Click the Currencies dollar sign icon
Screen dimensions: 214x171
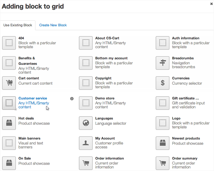click(163, 83)
